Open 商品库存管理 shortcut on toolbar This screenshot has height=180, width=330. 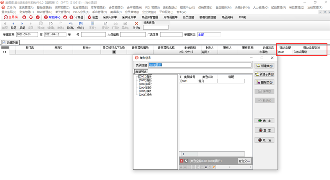click(x=150, y=17)
